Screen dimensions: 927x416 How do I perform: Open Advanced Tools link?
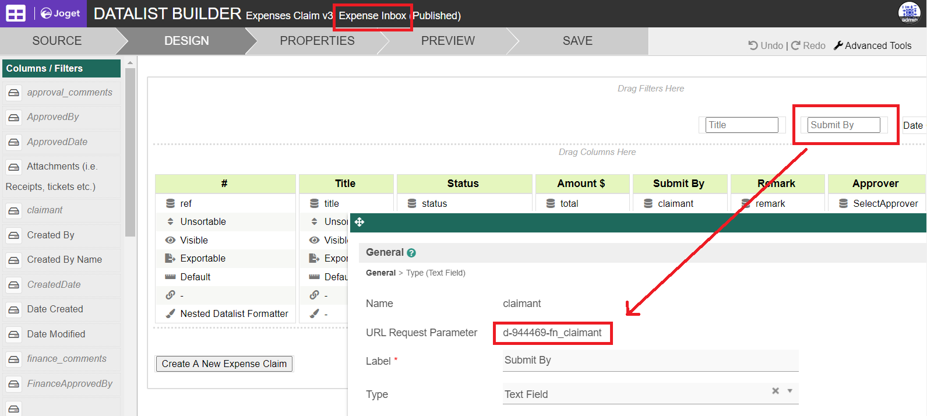(x=873, y=45)
